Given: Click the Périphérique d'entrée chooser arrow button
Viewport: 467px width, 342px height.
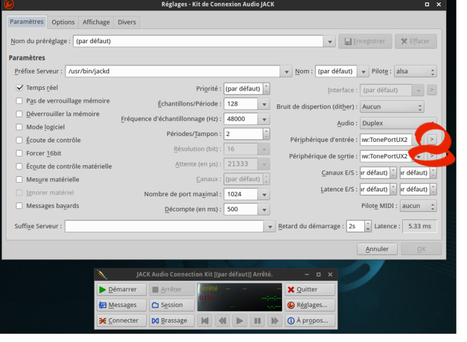Looking at the screenshot, I should [432, 139].
